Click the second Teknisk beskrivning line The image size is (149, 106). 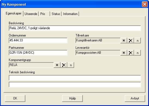click(75, 84)
